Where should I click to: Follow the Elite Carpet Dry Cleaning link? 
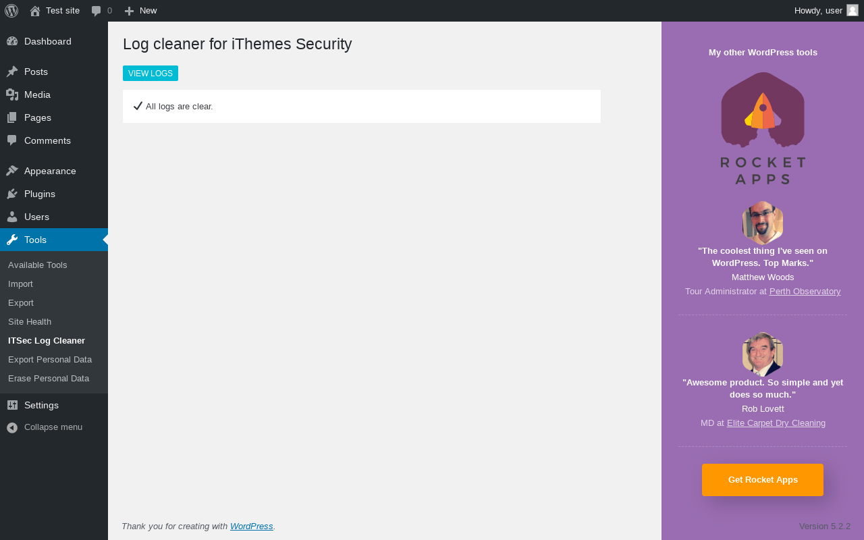point(776,423)
